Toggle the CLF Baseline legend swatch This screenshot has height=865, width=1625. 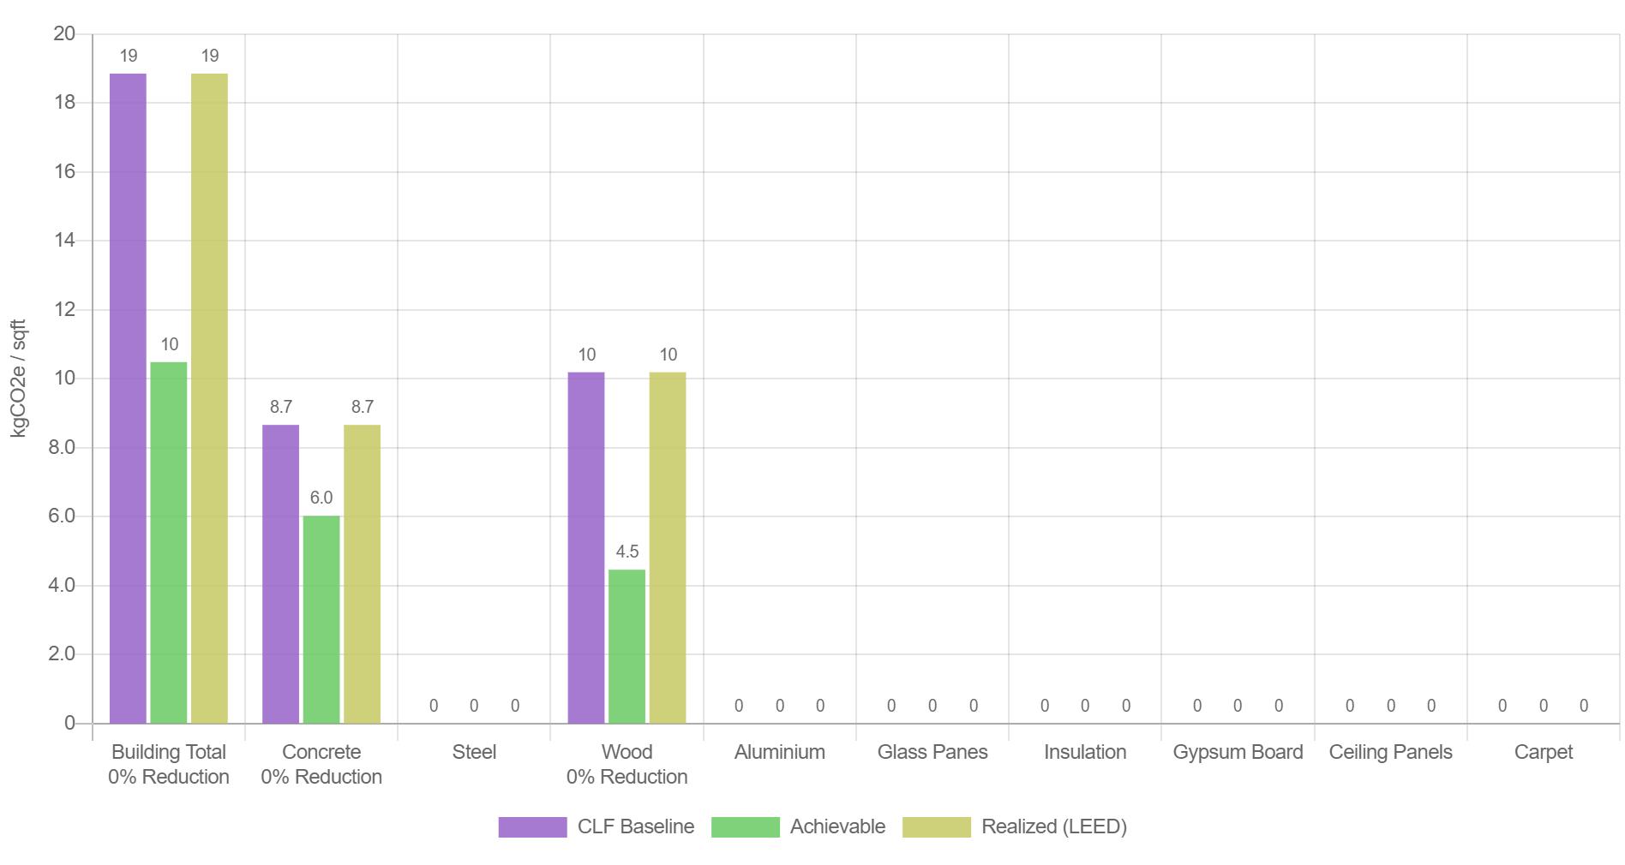(532, 826)
